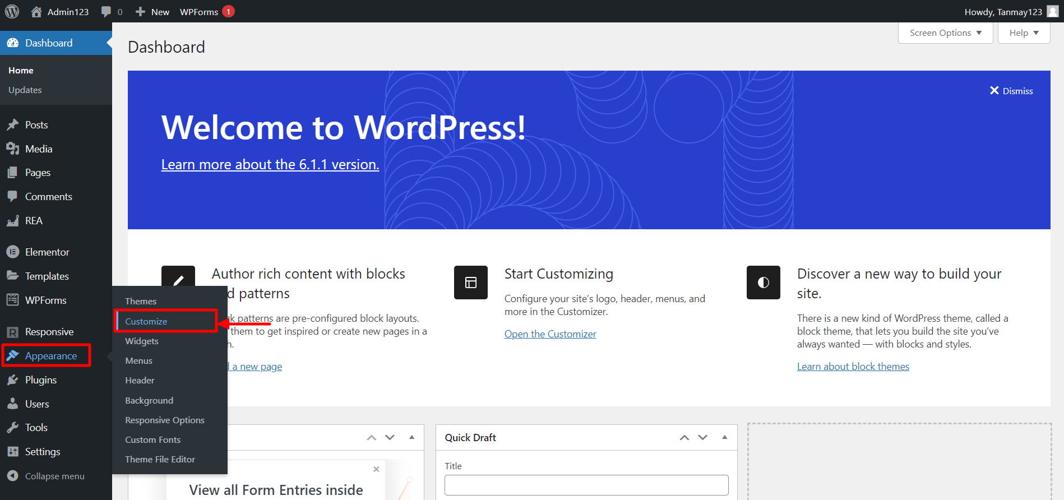The height and width of the screenshot is (500, 1064).
Task: Open Responsive Options submenu item
Action: coord(165,420)
